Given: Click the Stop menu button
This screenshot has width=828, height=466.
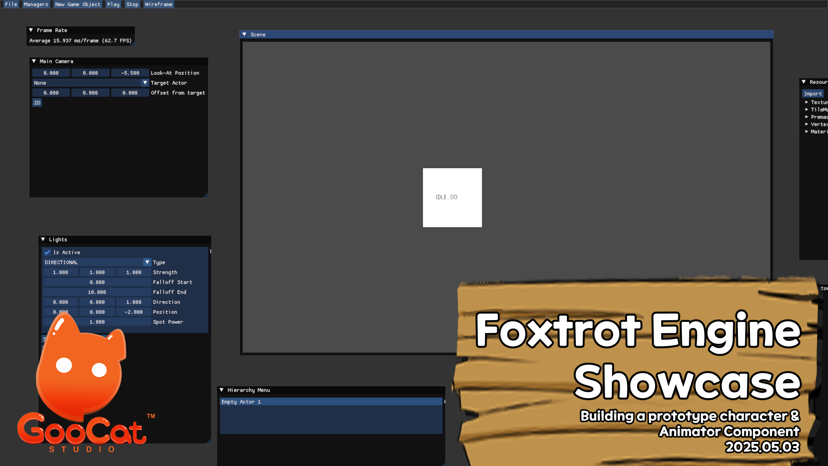Looking at the screenshot, I should coord(132,4).
